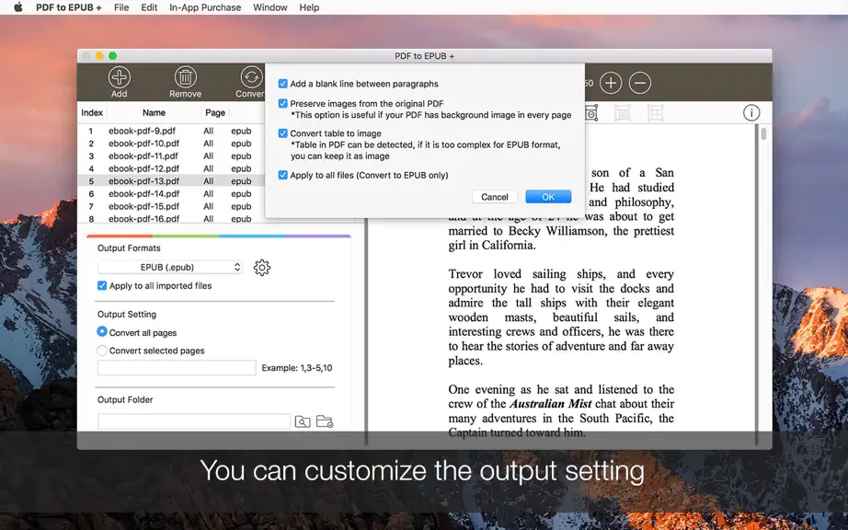
Task: Click the OK button in dialog
Action: [x=548, y=197]
